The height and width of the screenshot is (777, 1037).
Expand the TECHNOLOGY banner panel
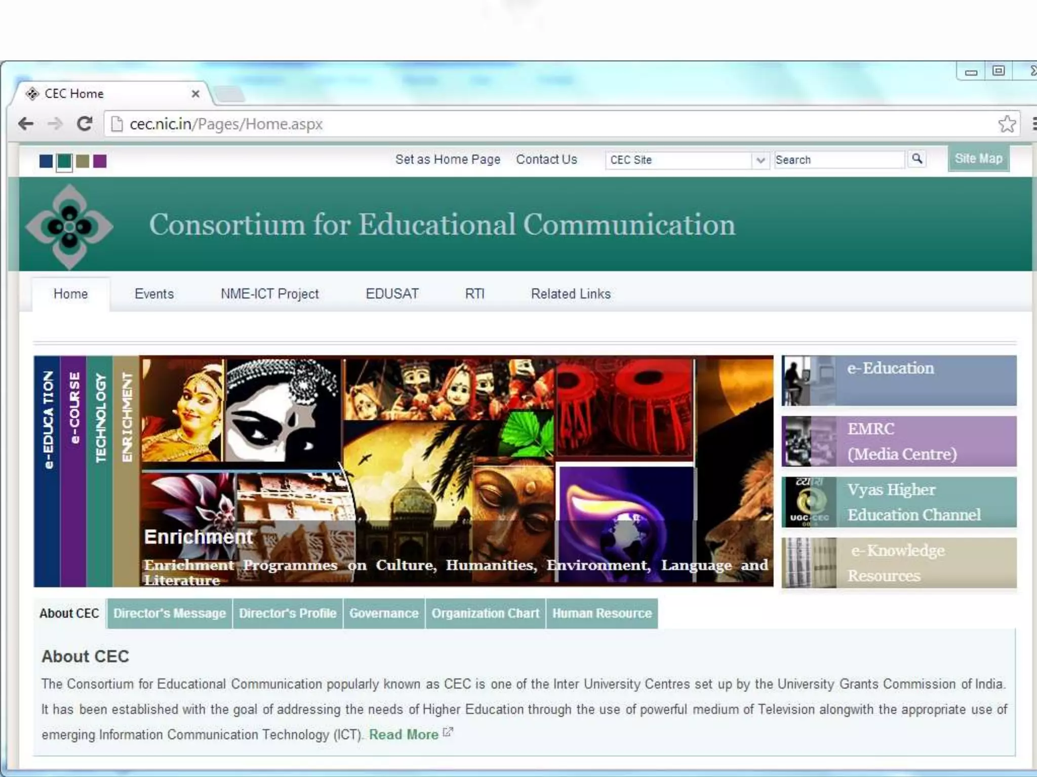(100, 470)
